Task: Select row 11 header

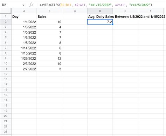Action: pos(6,69)
